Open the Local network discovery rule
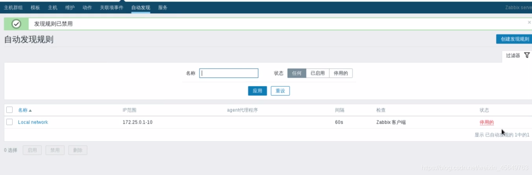 pos(33,122)
